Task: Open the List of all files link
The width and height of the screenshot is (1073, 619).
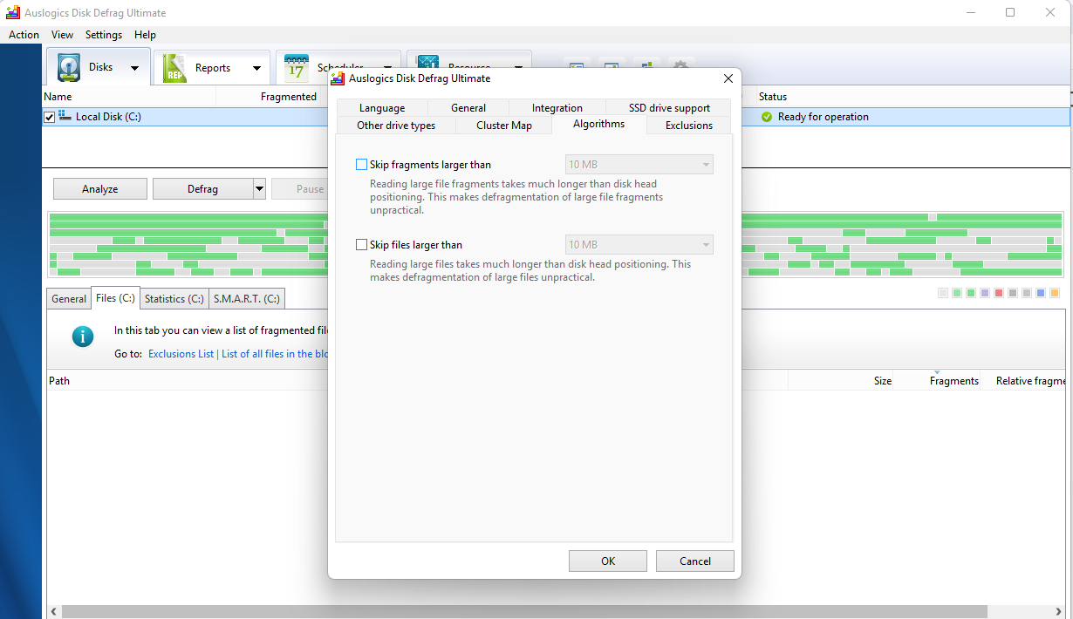Action: pos(275,354)
